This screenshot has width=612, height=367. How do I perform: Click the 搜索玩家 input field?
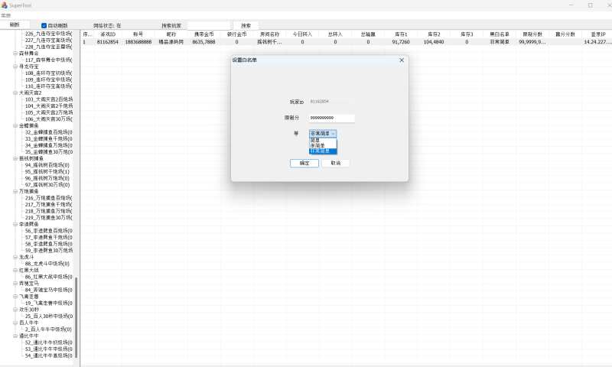207,25
